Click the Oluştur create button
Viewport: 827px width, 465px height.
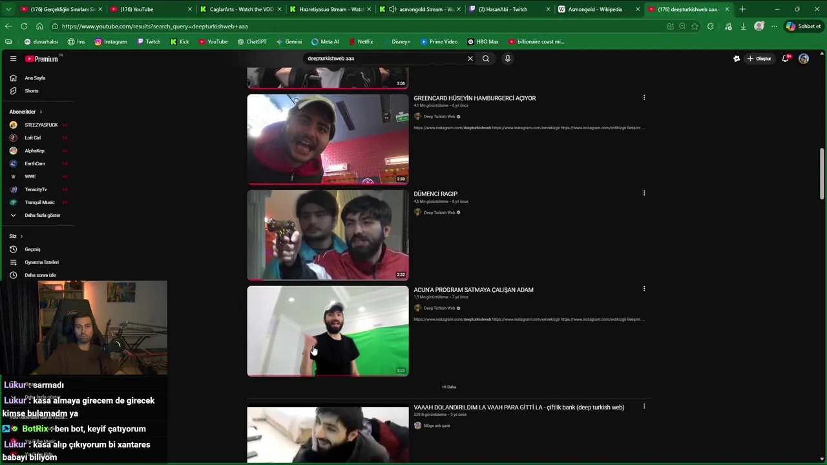(x=759, y=59)
